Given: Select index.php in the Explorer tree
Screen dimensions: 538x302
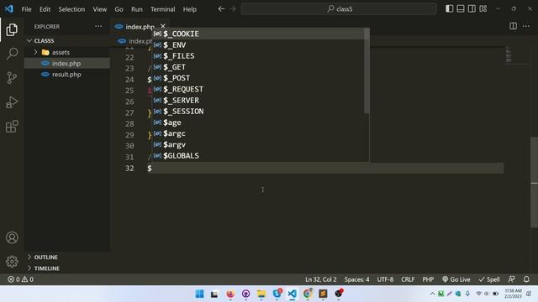Looking at the screenshot, I should (x=66, y=64).
